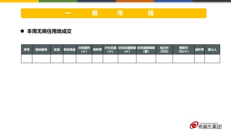Select the heading 本周无商住用地成交

[x=49, y=31]
